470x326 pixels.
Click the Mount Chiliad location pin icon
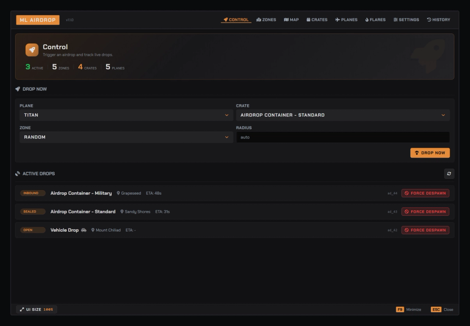93,230
